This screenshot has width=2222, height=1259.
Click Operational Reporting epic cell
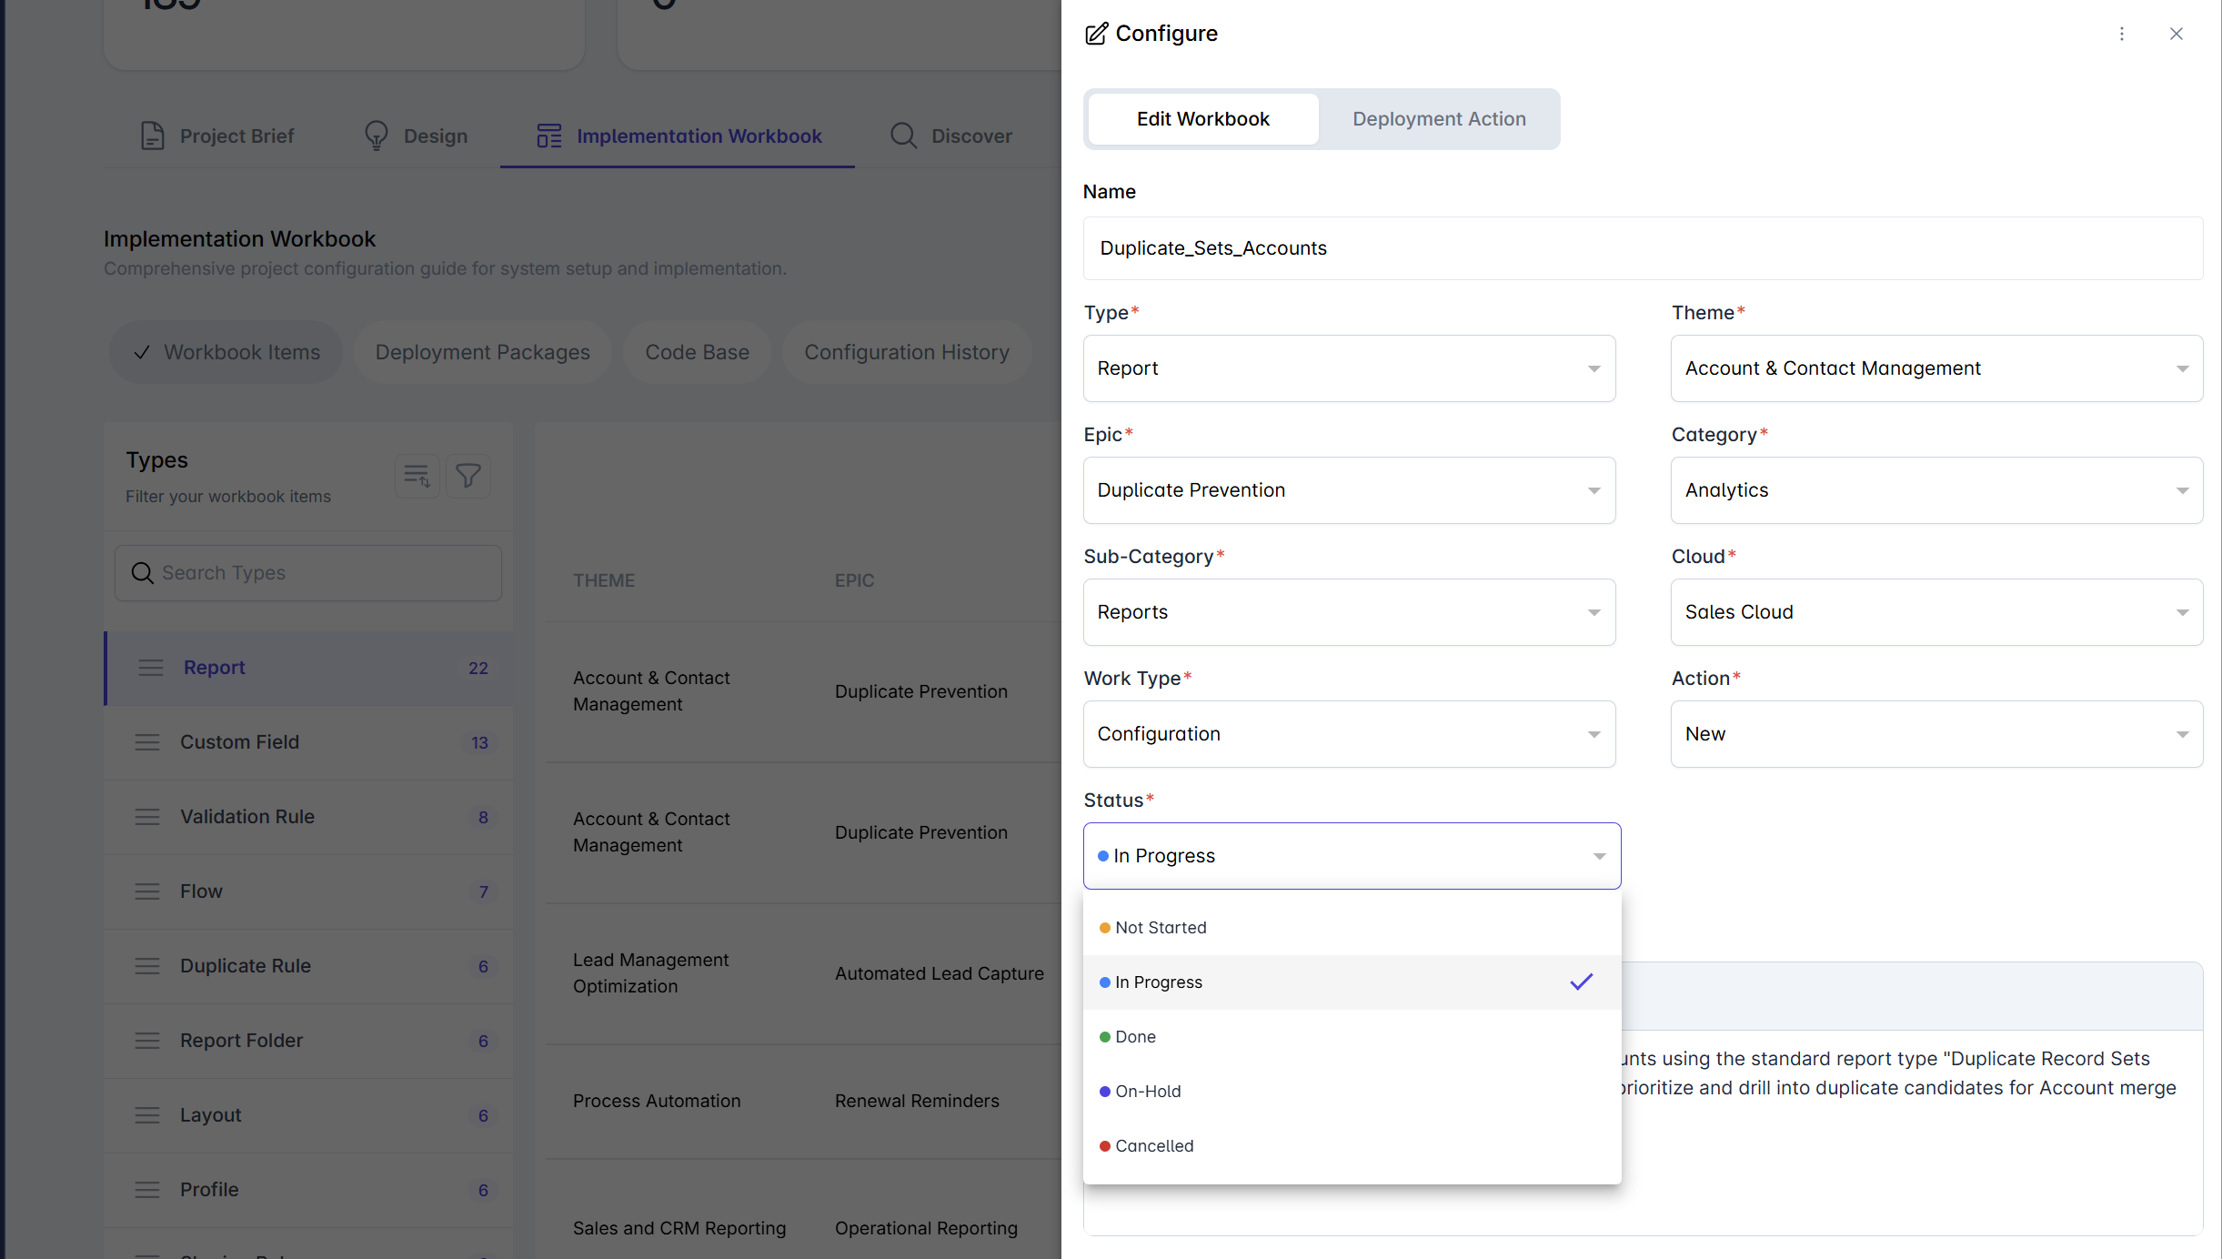click(x=926, y=1228)
